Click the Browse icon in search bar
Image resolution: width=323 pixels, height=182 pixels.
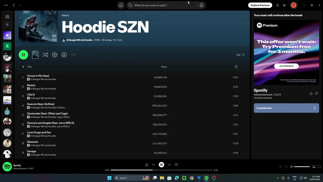pyautogui.click(x=201, y=5)
